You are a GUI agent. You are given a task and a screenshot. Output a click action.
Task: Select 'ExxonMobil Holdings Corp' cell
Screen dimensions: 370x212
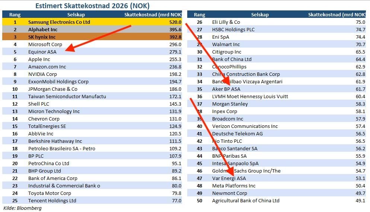tap(58, 81)
